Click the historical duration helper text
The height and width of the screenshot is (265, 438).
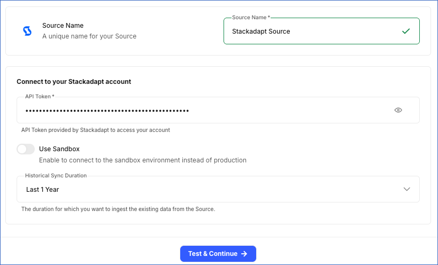(118, 209)
